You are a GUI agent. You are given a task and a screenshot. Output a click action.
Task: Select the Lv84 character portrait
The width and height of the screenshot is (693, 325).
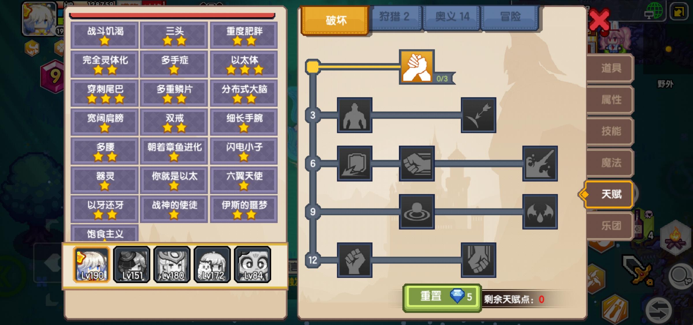point(253,264)
